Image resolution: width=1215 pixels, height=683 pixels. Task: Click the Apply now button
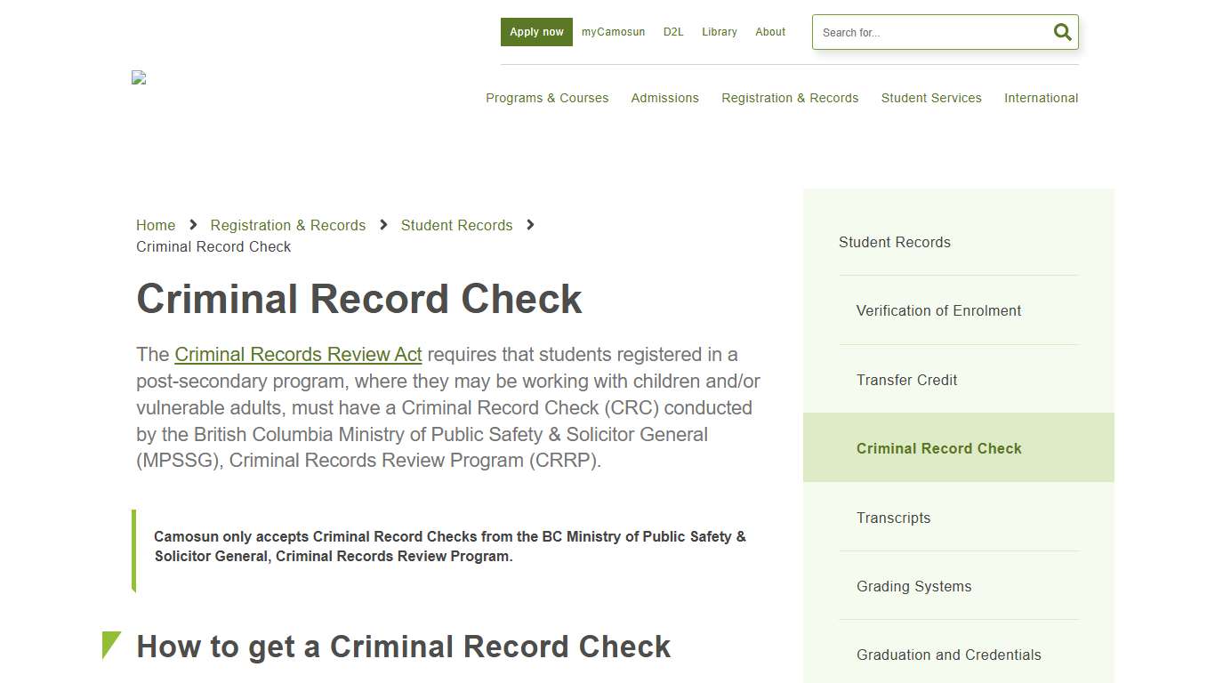pos(535,31)
